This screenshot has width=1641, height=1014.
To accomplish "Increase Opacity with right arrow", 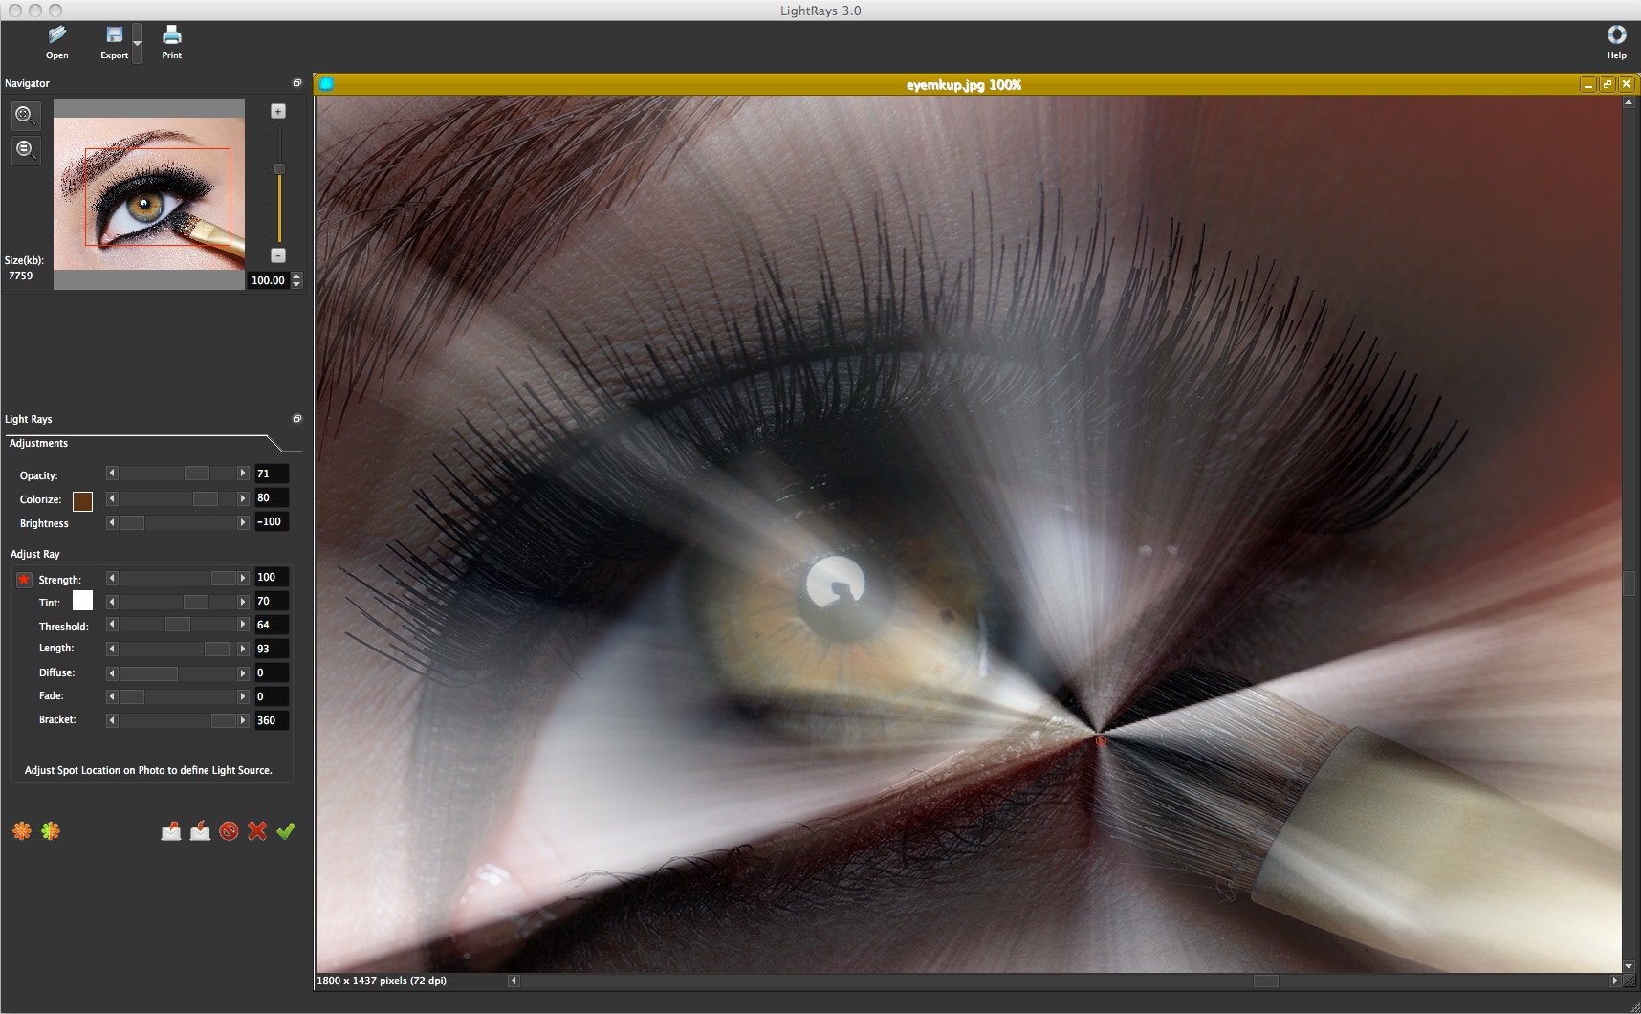I will click(x=243, y=473).
